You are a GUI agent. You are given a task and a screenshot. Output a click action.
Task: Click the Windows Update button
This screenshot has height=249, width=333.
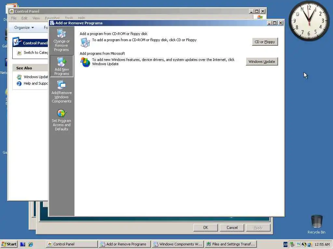tap(262, 61)
